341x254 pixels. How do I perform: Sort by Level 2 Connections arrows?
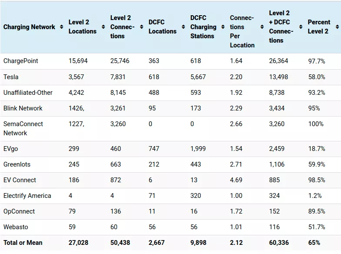tap(142, 27)
